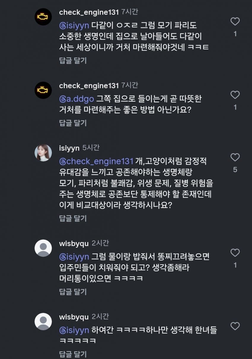Image resolution: width=252 pixels, height=359 pixels.
Task: Tap heart on wisbyqu's 한녀들 comment
Action: [235, 326]
